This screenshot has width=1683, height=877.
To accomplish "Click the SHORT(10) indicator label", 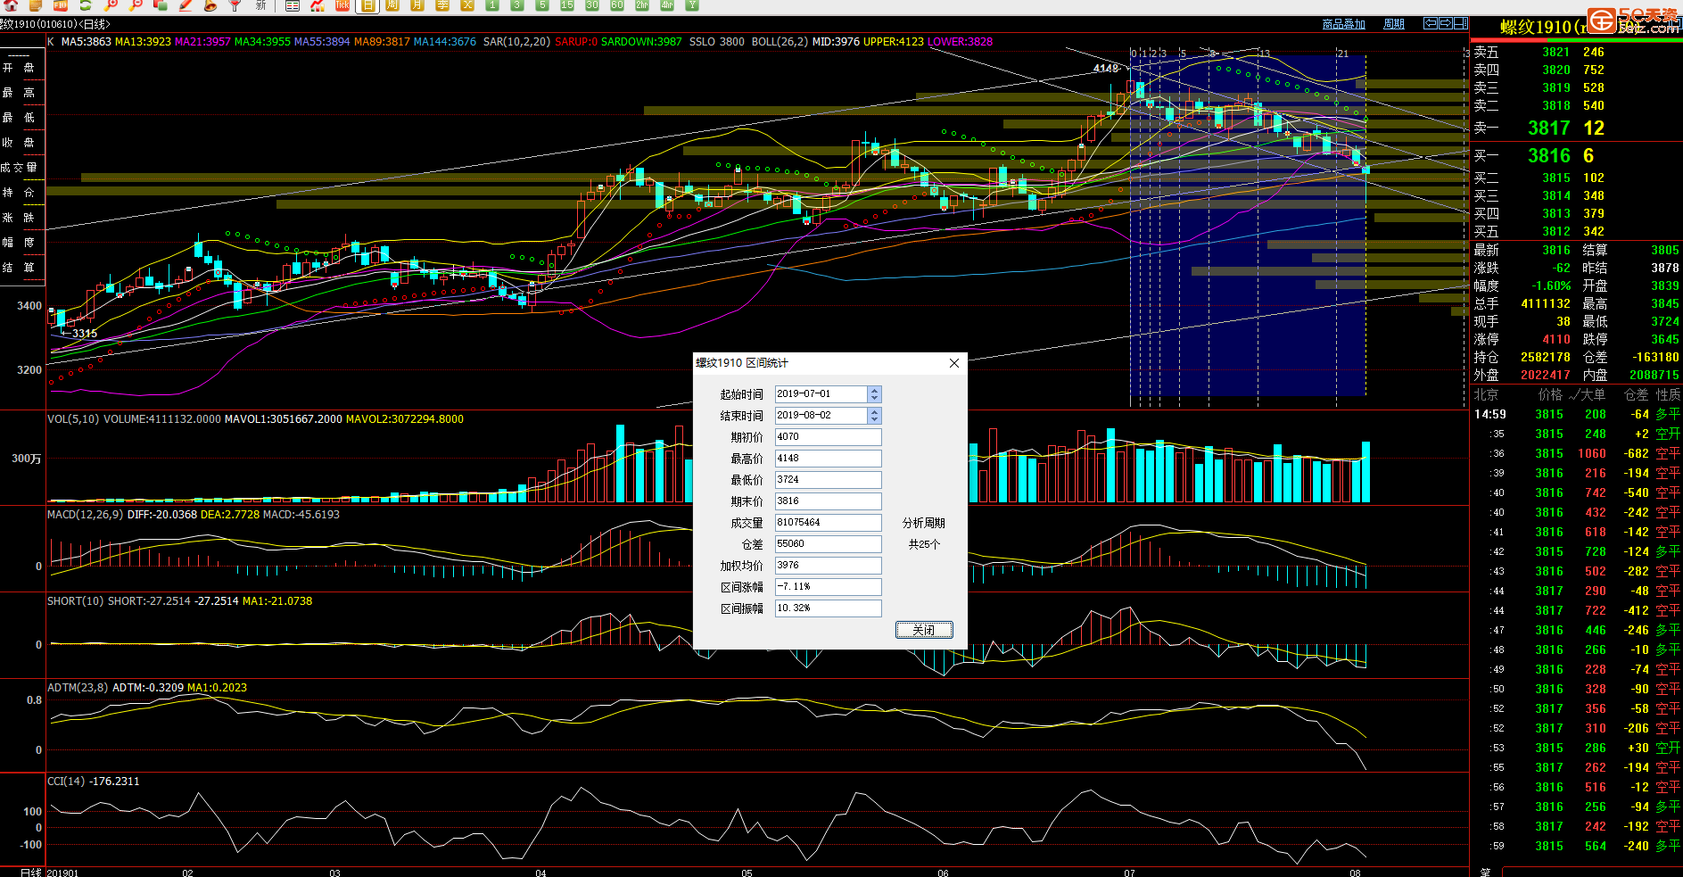I will click(76, 601).
